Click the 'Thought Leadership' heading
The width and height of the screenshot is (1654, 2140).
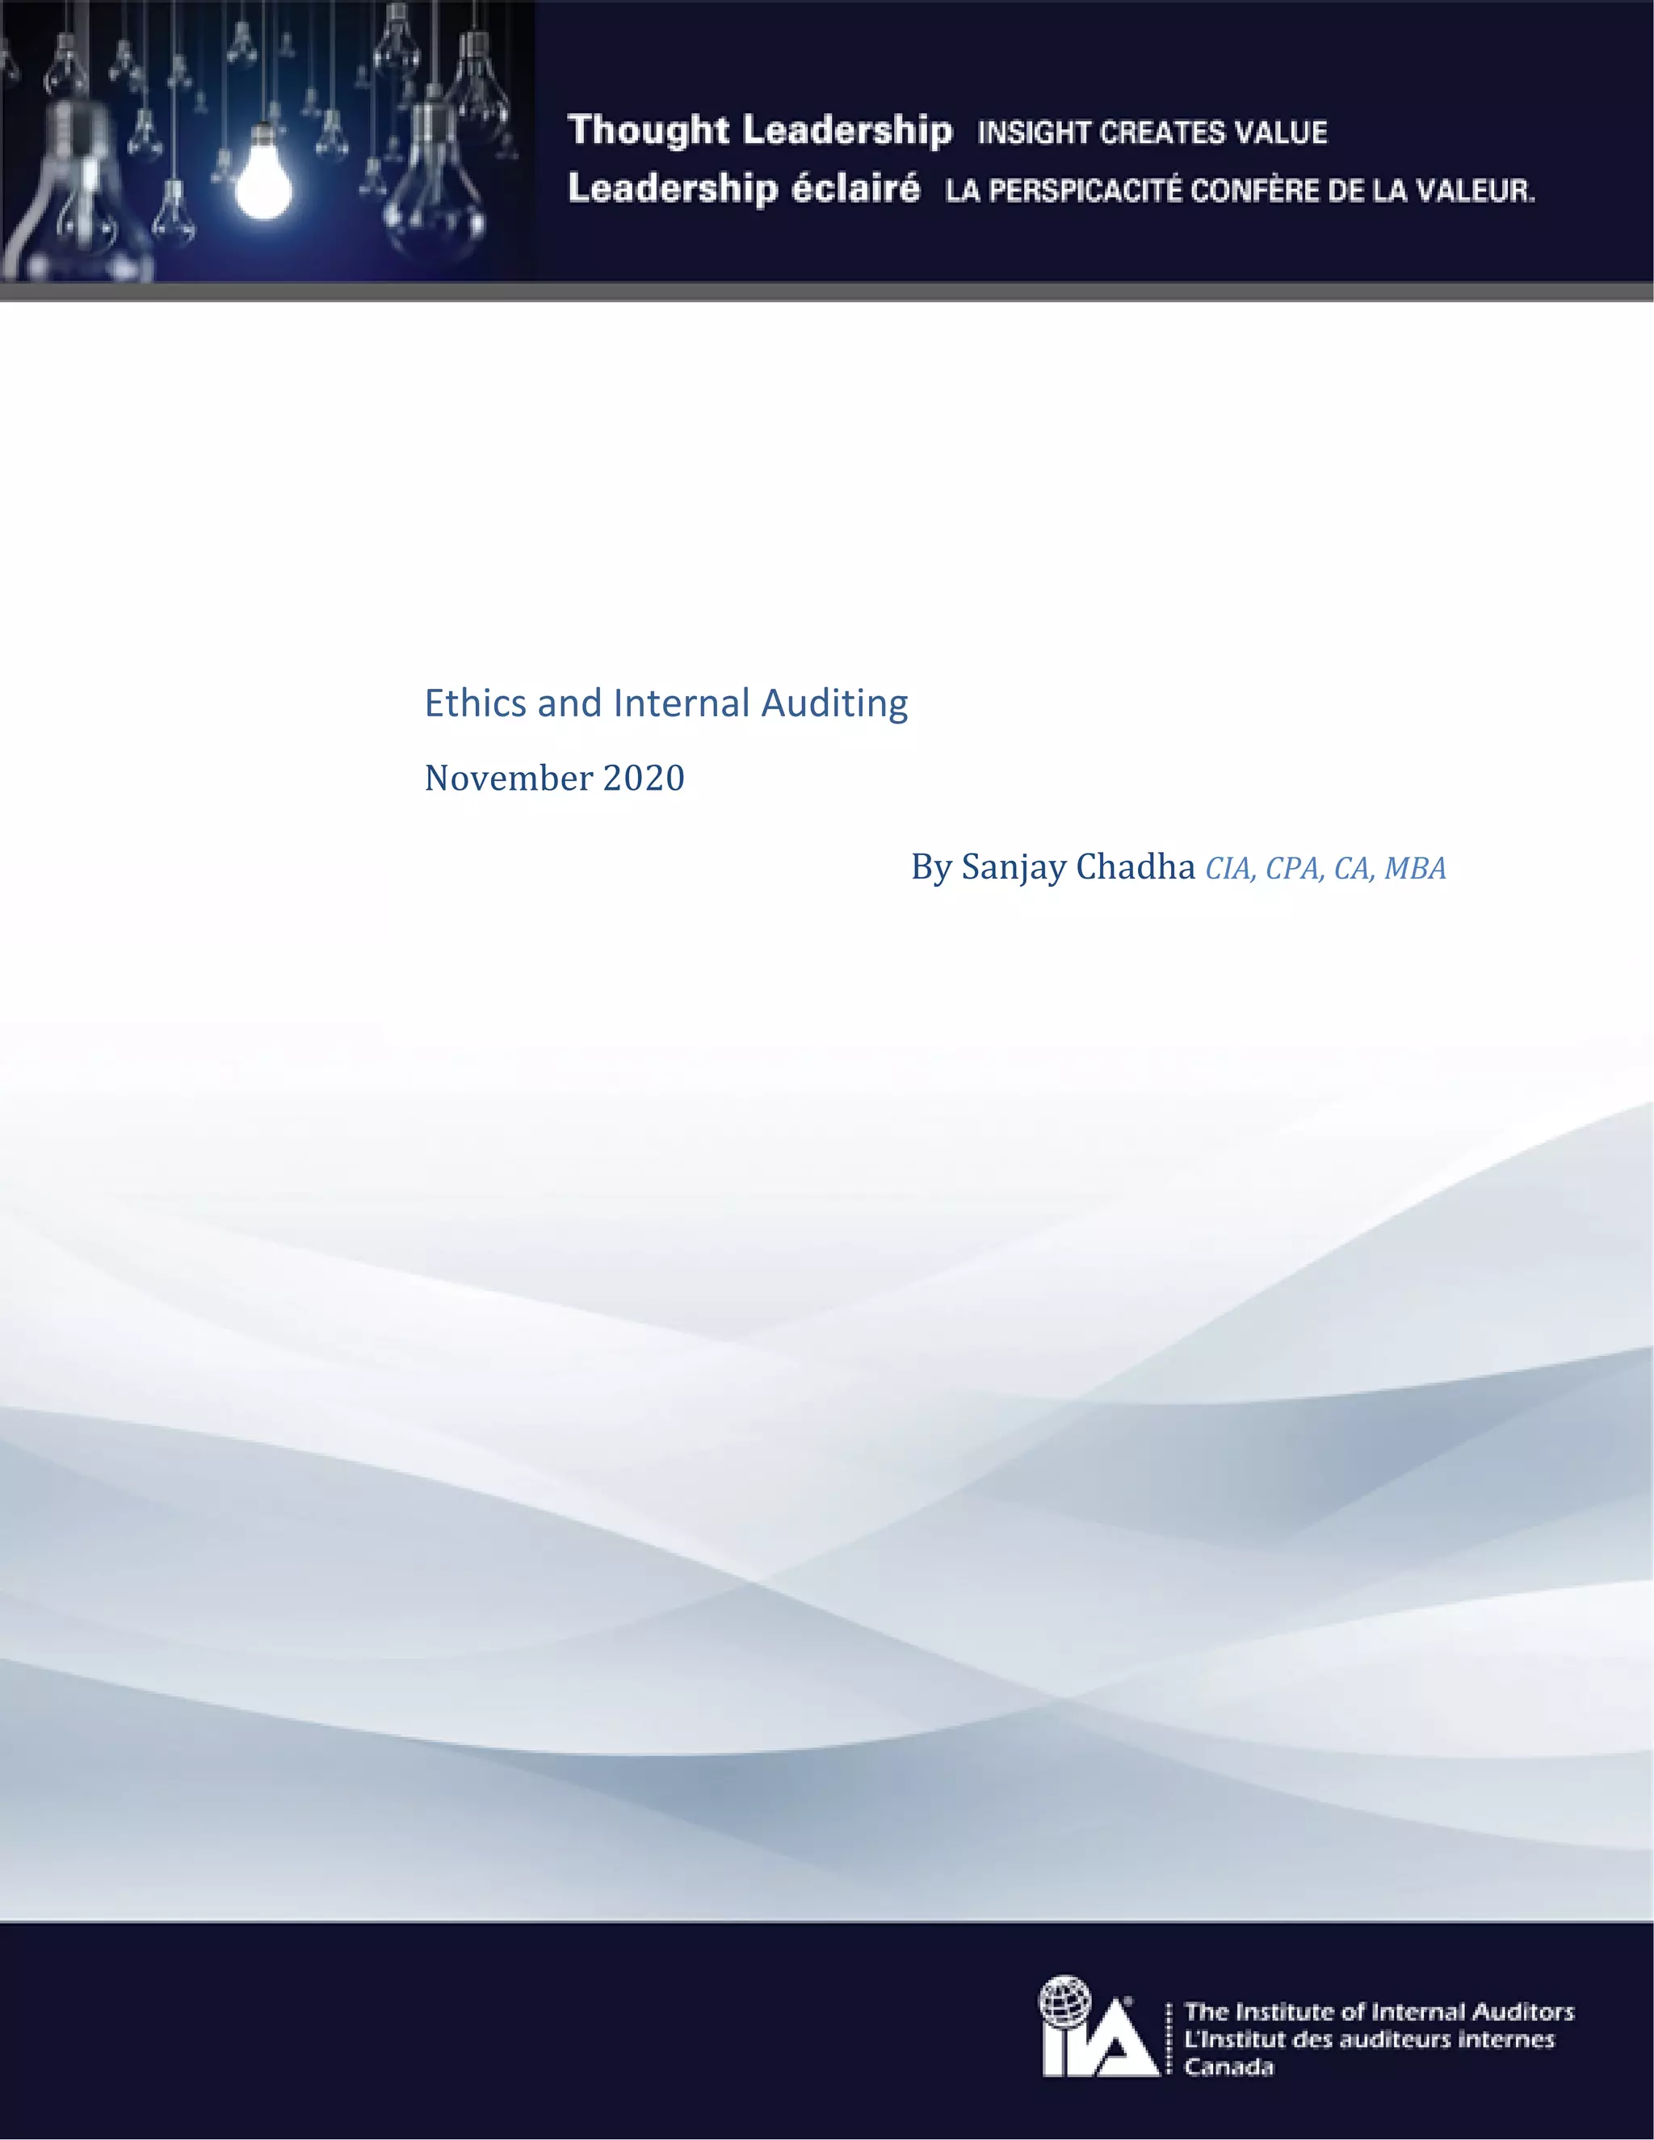pyautogui.click(x=759, y=130)
